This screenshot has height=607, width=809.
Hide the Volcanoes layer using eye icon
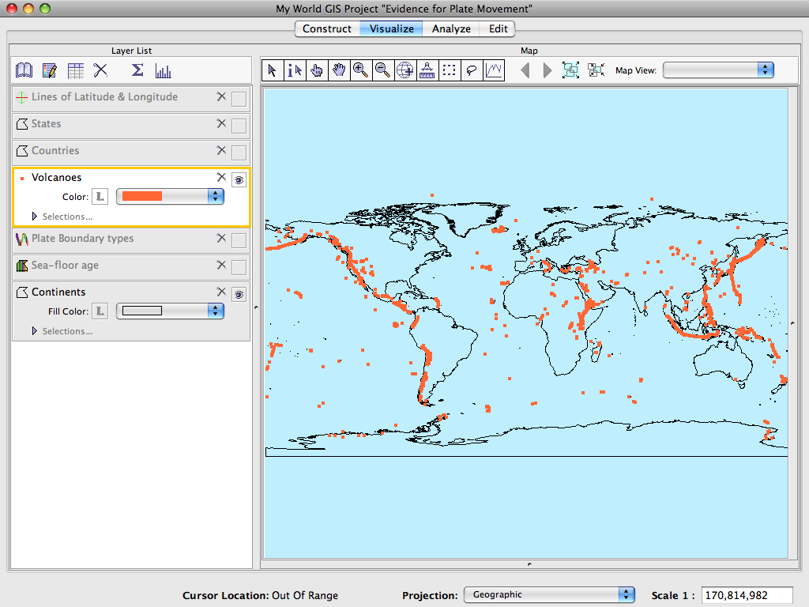(239, 180)
